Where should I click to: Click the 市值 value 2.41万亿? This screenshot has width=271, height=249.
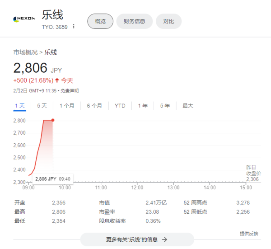click(156, 202)
